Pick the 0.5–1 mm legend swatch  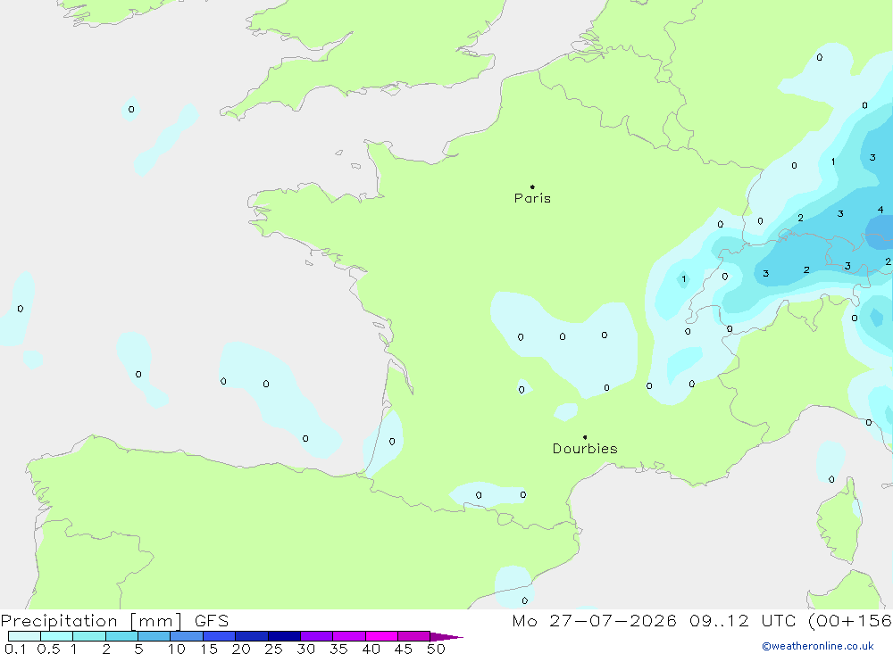57,636
